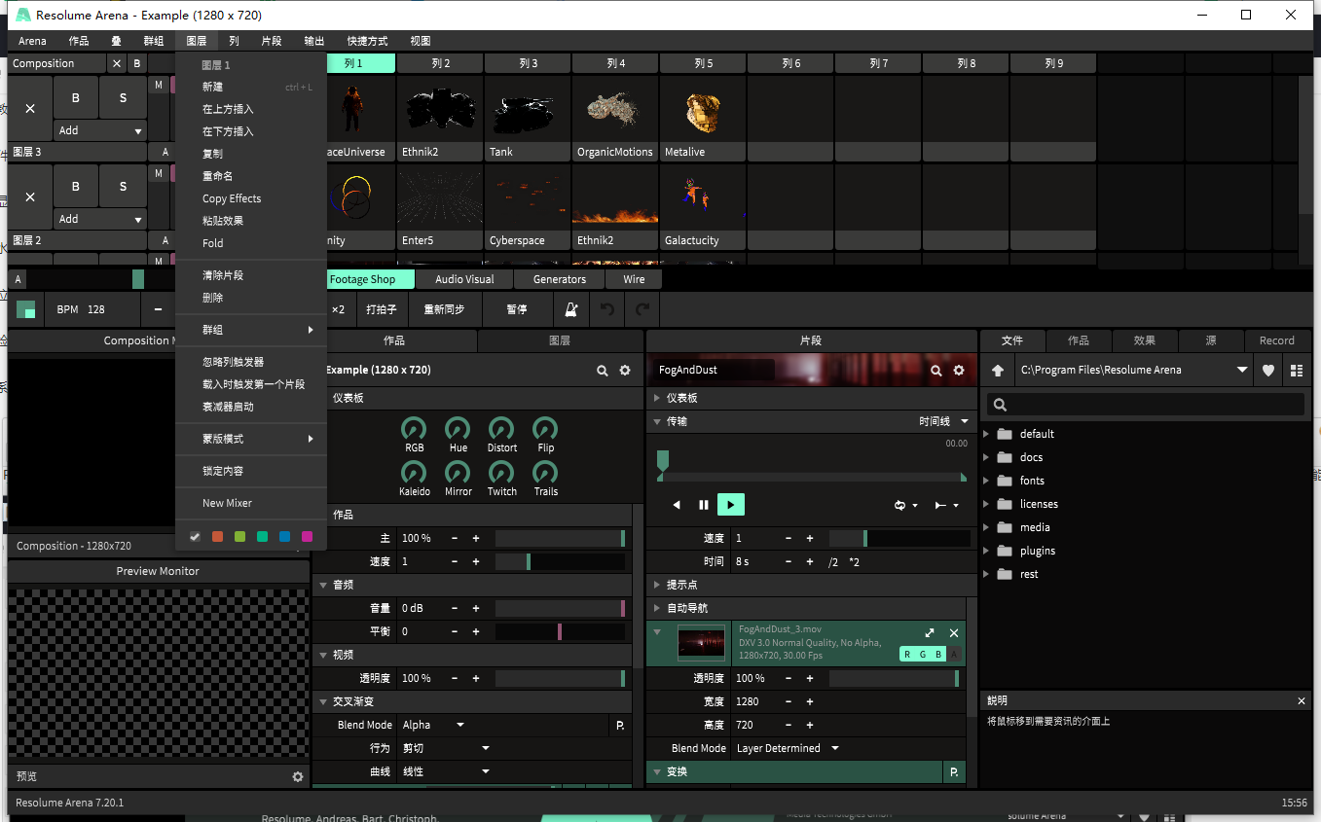Switch file browser list view icon
This screenshot has height=822, width=1321.
[1296, 371]
